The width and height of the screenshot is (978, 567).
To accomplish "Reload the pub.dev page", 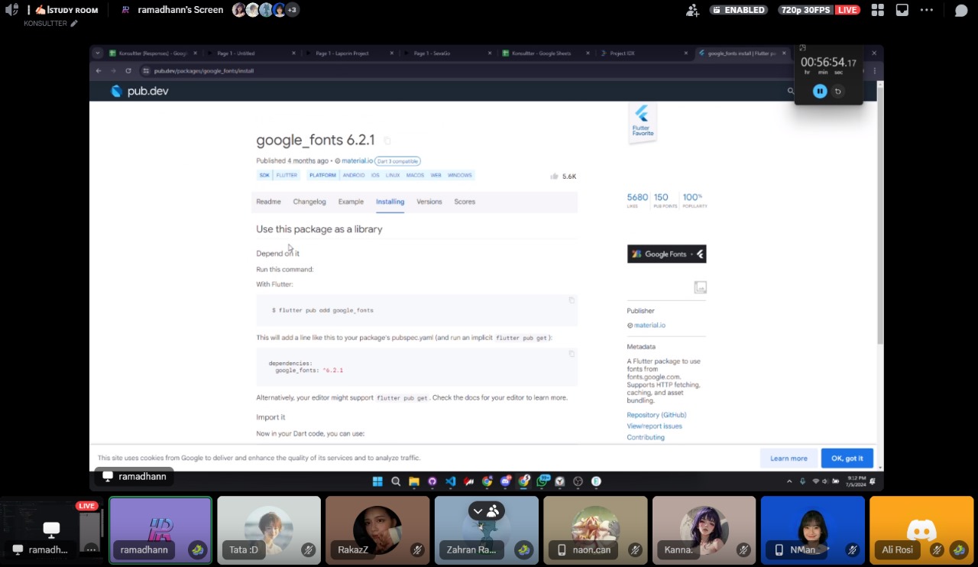I will (x=128, y=71).
